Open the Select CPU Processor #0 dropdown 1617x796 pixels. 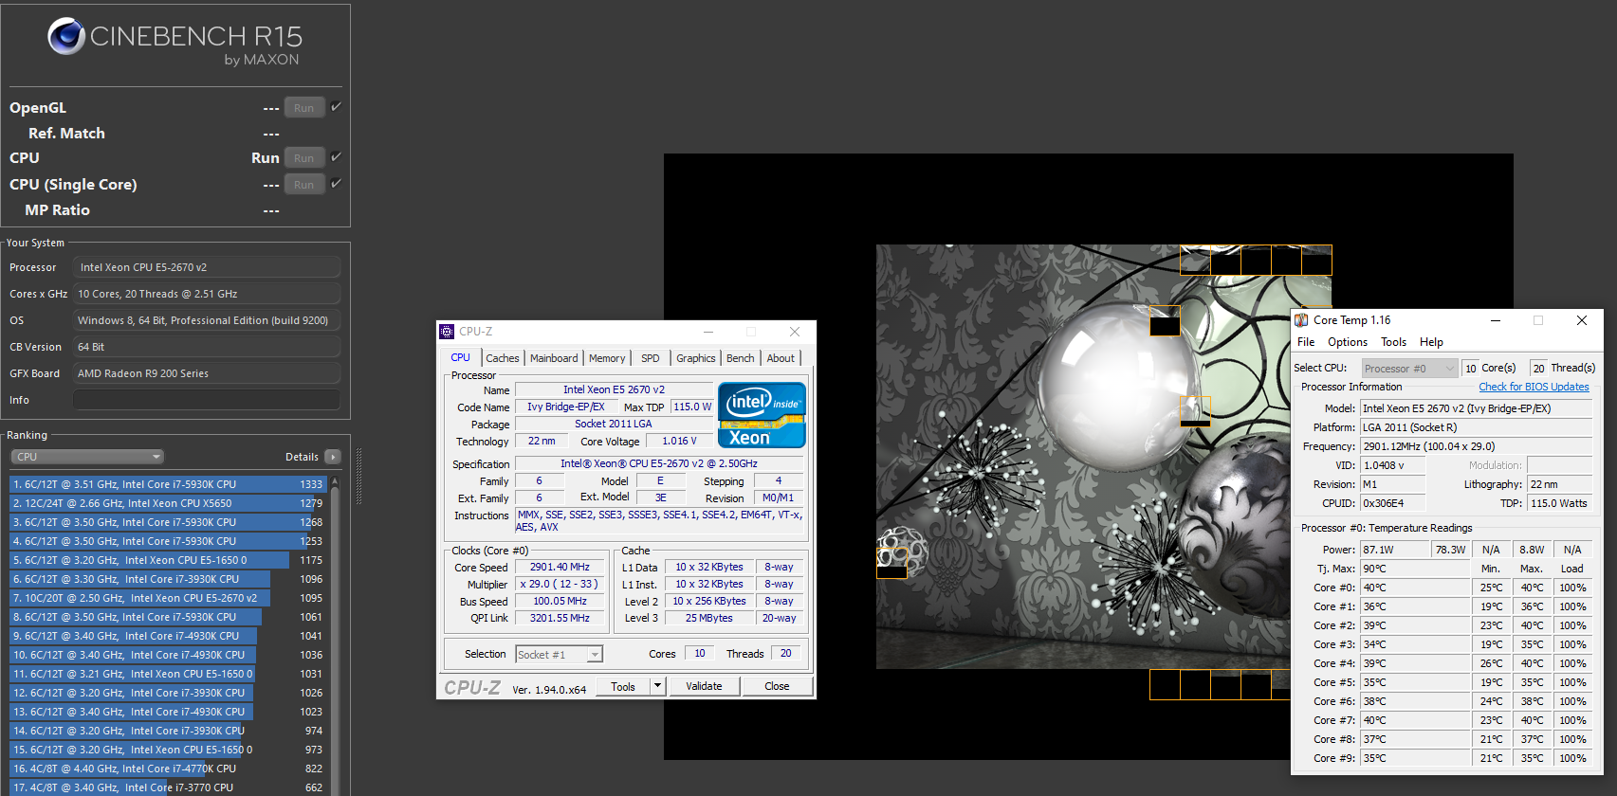click(x=1408, y=369)
